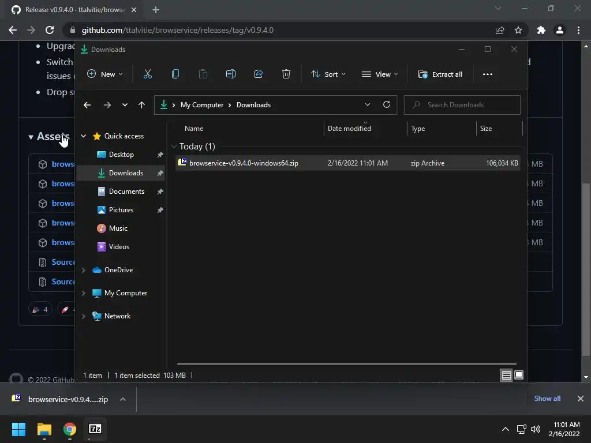Reload the GitHub release page

(50, 30)
